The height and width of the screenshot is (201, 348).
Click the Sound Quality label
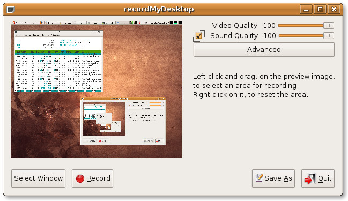coord(234,36)
